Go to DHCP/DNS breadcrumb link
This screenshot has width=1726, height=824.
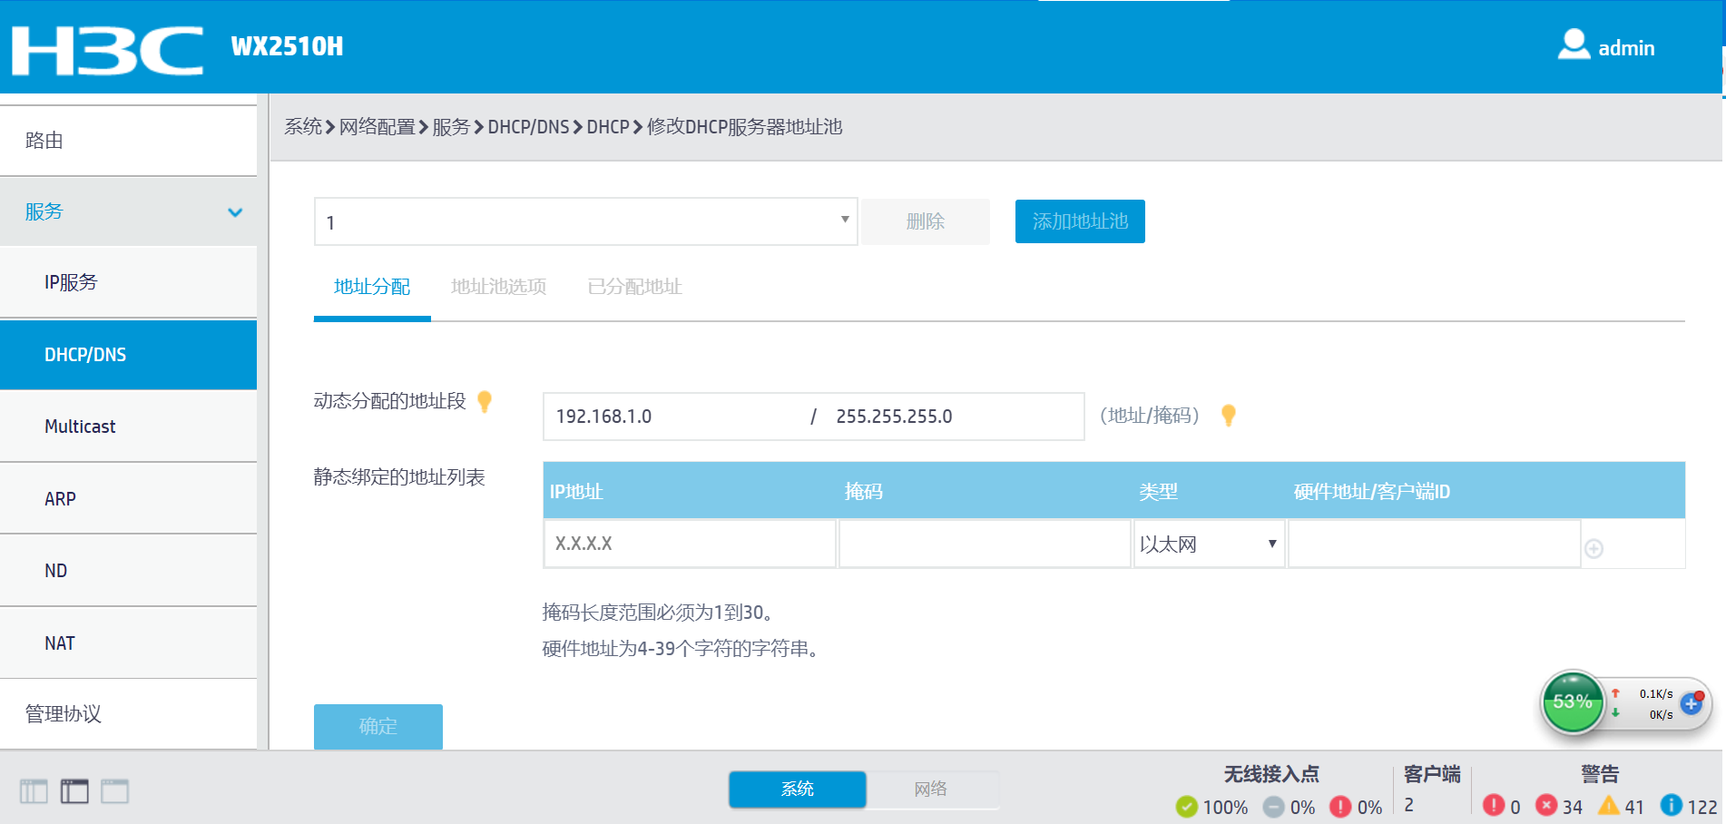[x=528, y=127]
